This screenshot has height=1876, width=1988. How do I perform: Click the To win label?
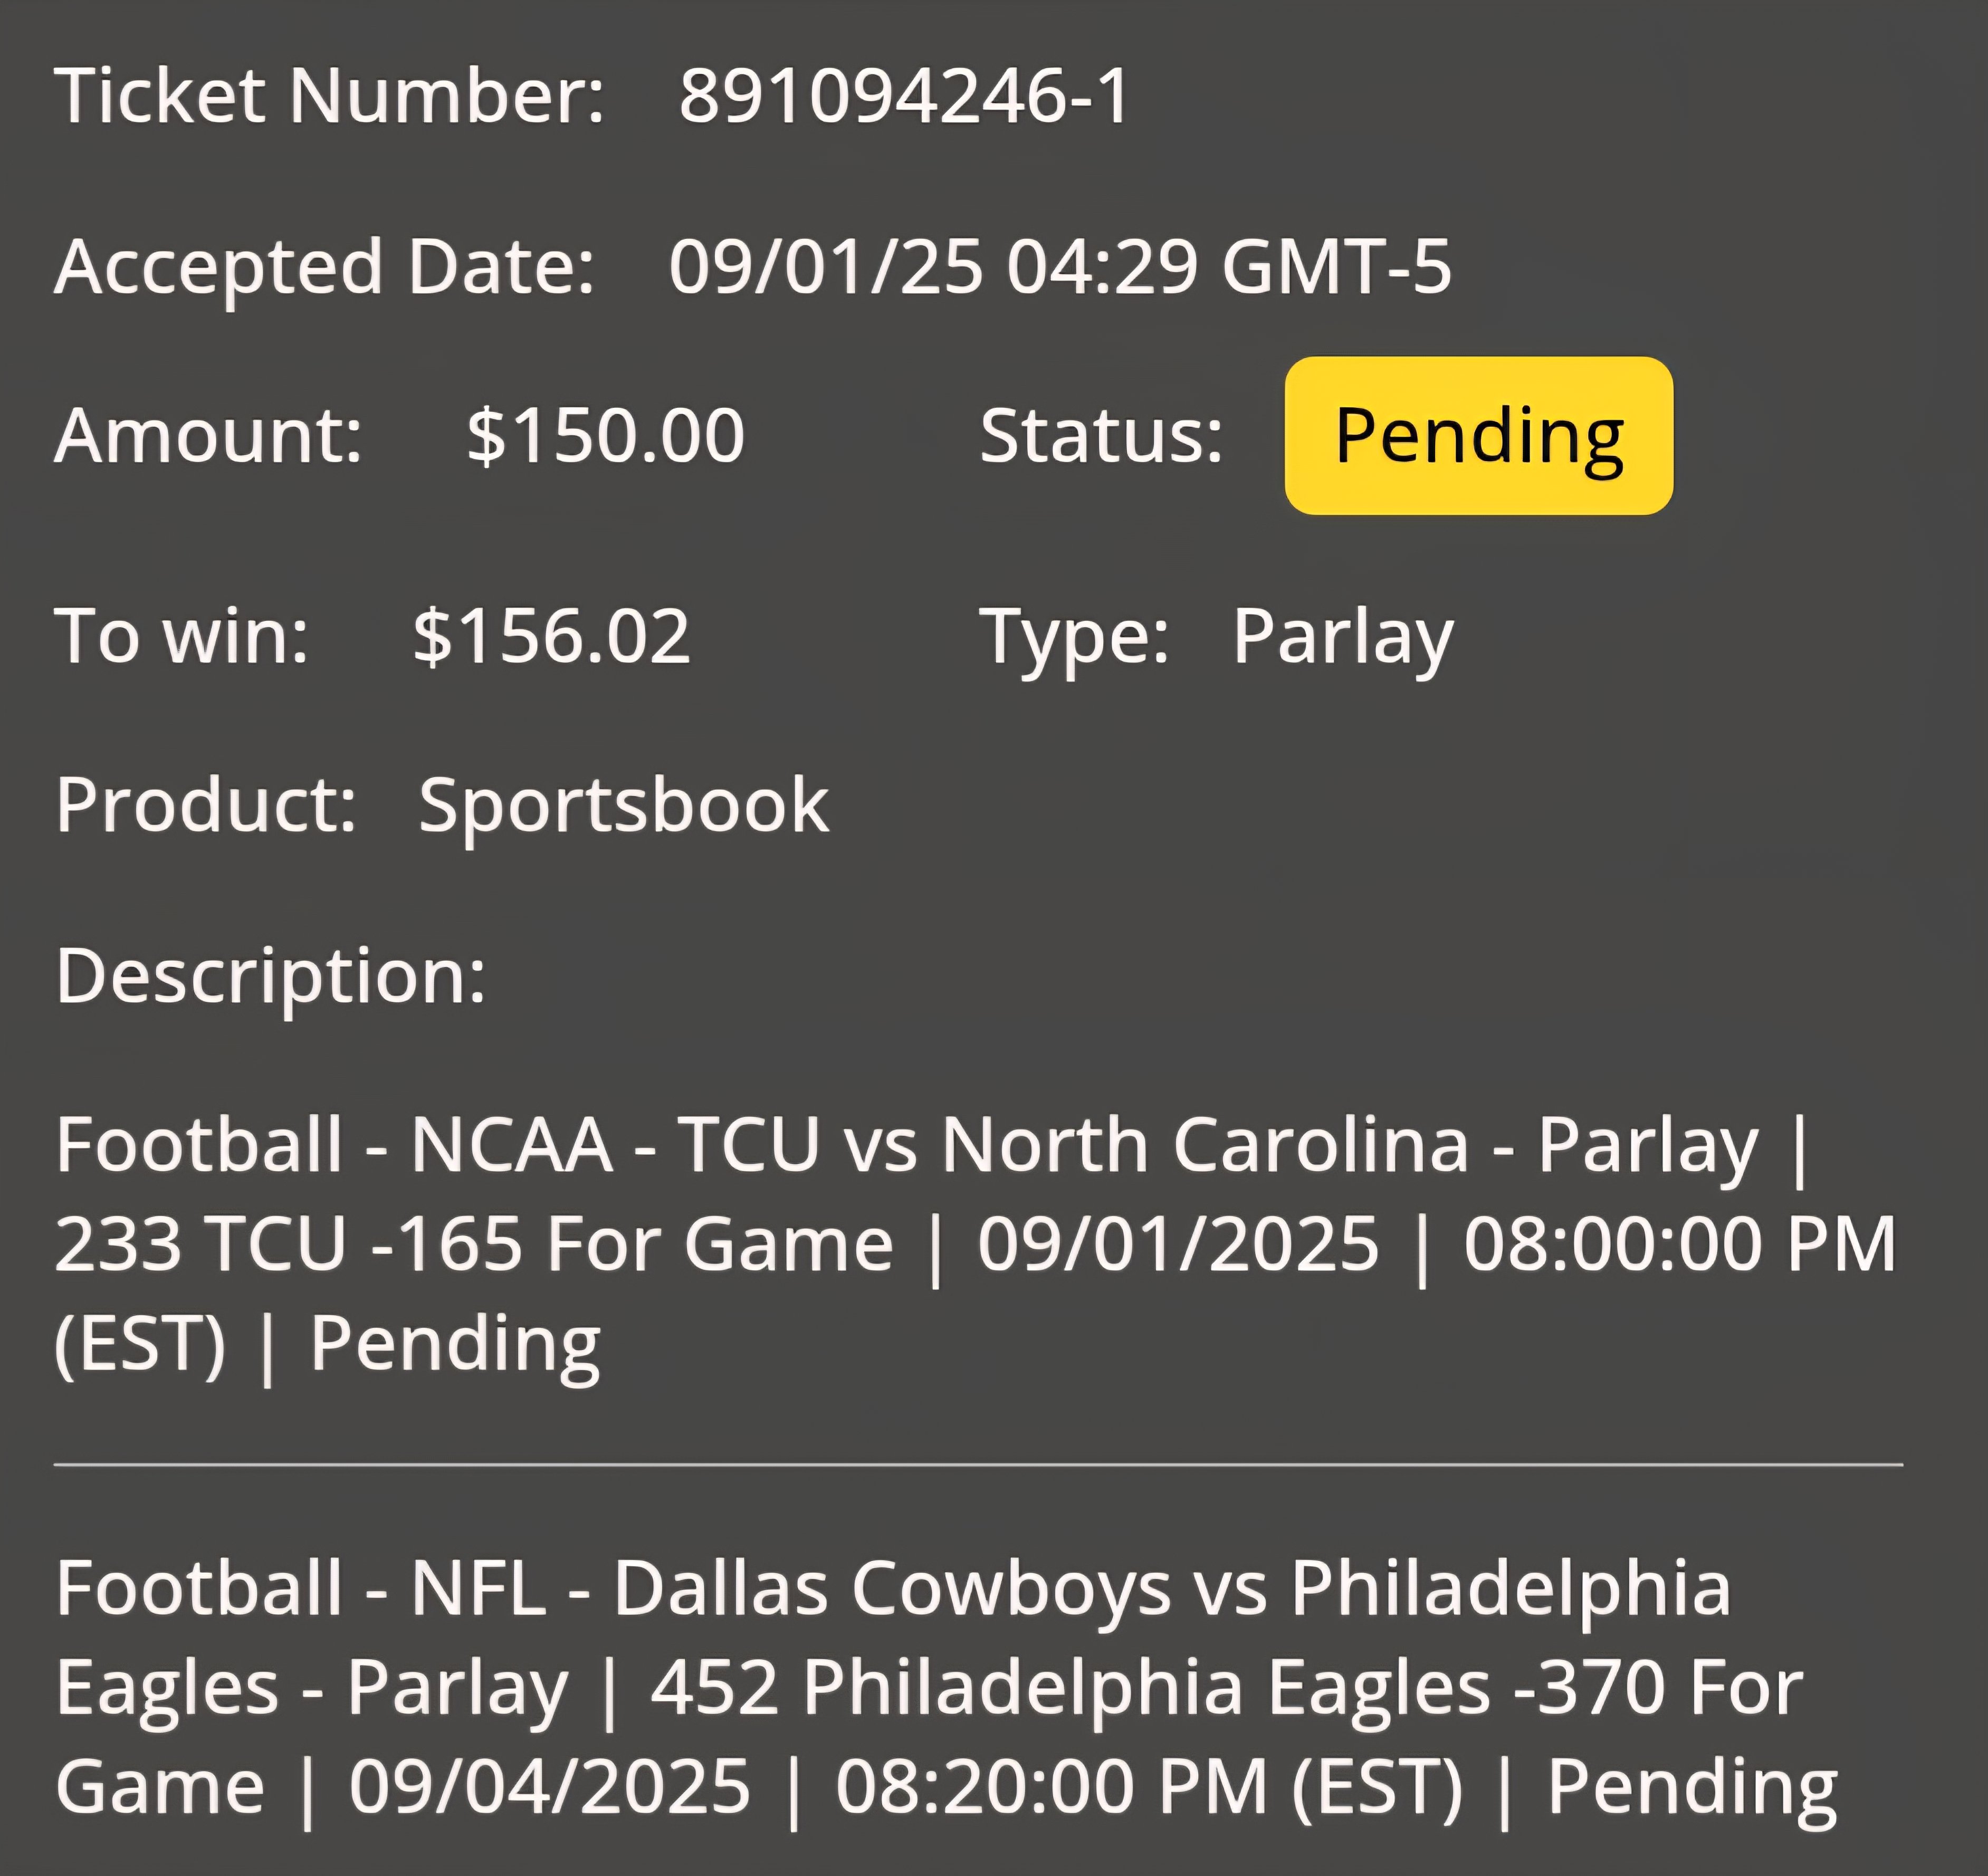pyautogui.click(x=182, y=636)
